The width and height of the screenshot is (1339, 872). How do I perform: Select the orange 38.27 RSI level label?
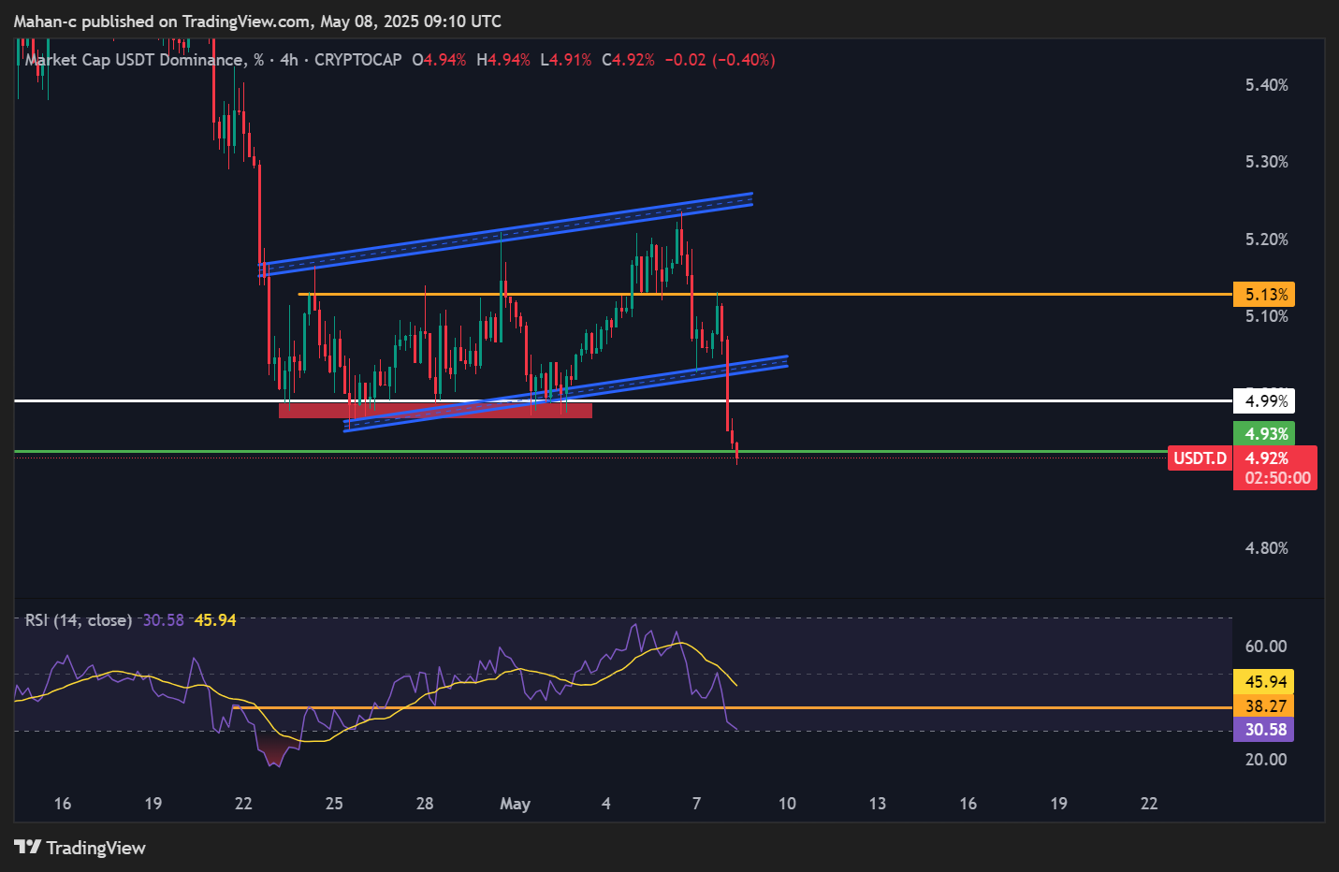tap(1265, 706)
